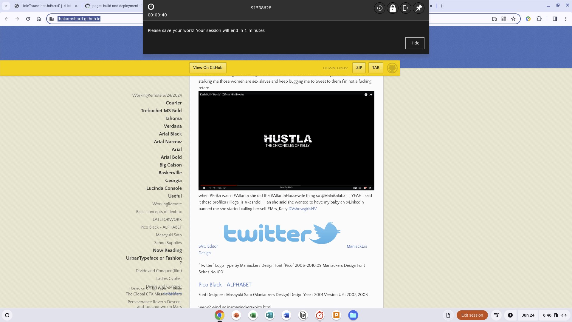Viewport: 572px width, 322px height.
Task: View site information icon in address bar
Action: tap(52, 19)
